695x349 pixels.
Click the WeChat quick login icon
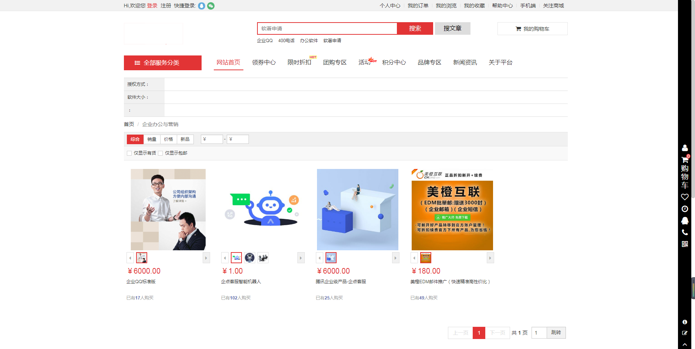click(211, 6)
